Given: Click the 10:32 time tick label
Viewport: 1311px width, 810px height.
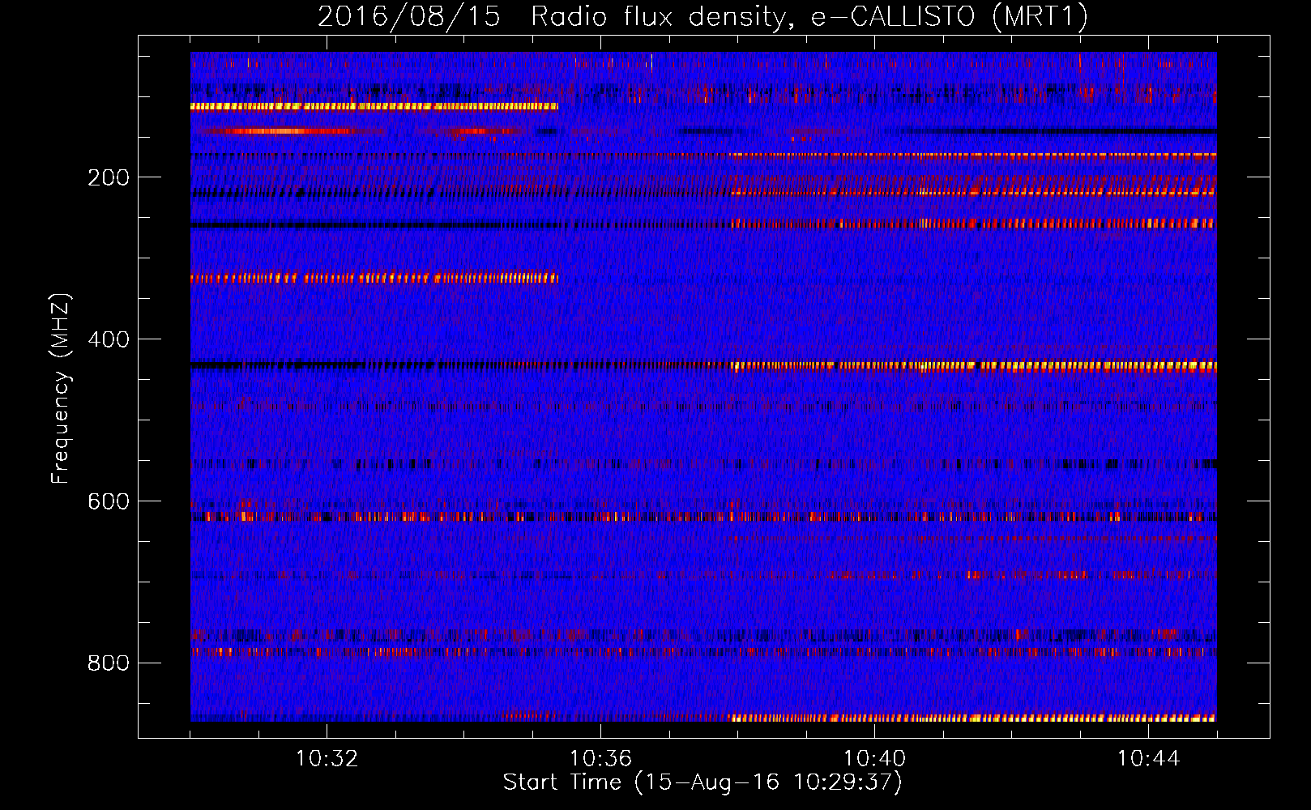Looking at the screenshot, I should 327,758.
